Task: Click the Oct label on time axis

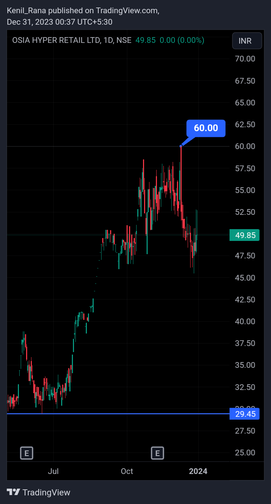Action: 127,471
